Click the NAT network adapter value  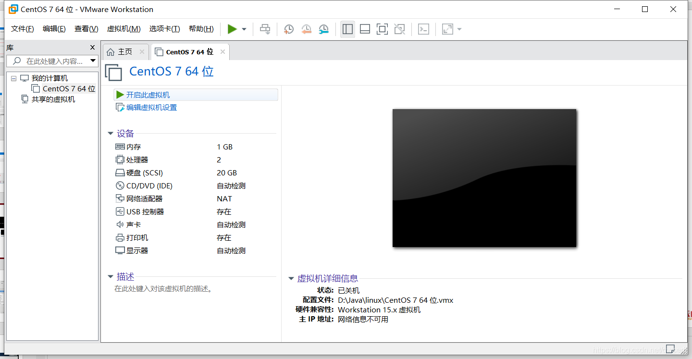(224, 199)
